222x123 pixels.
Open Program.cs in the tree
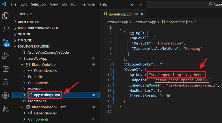[x=37, y=101]
